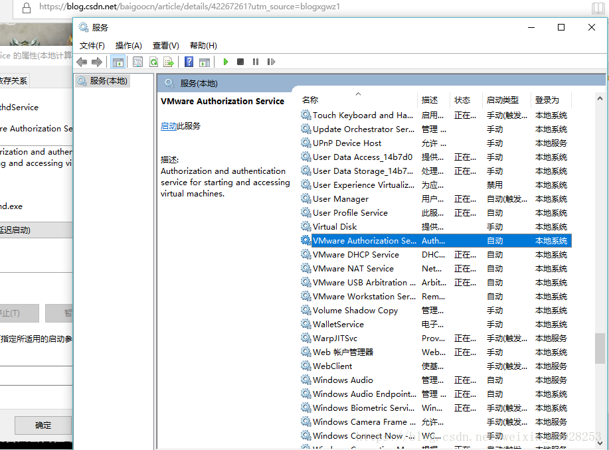Click the gear icon of VMware DHCP Service

(x=306, y=254)
